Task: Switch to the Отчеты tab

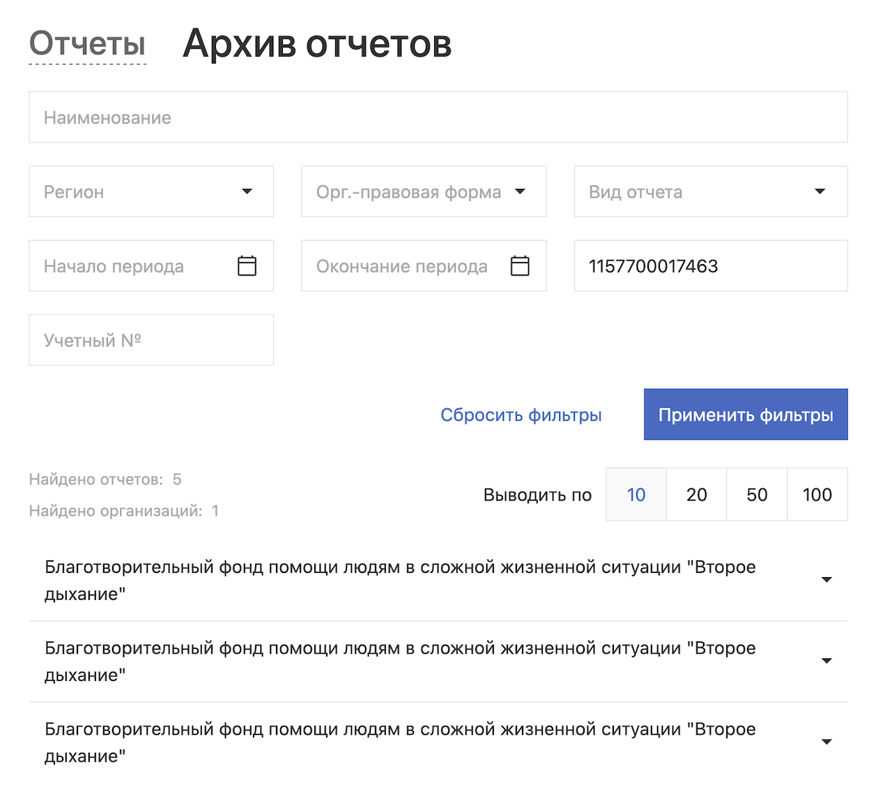Action: pos(87,44)
